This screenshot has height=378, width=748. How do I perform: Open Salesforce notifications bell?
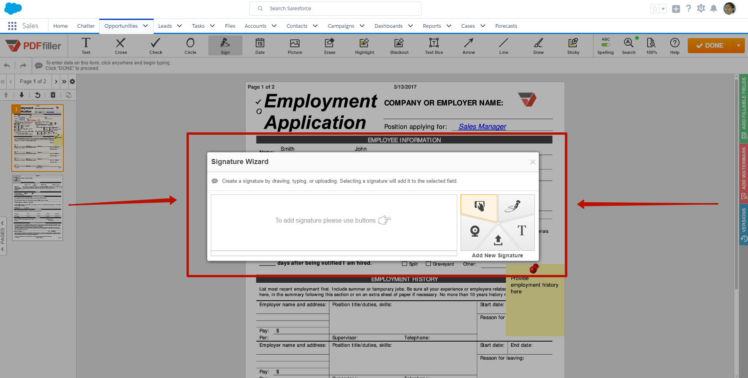click(714, 9)
